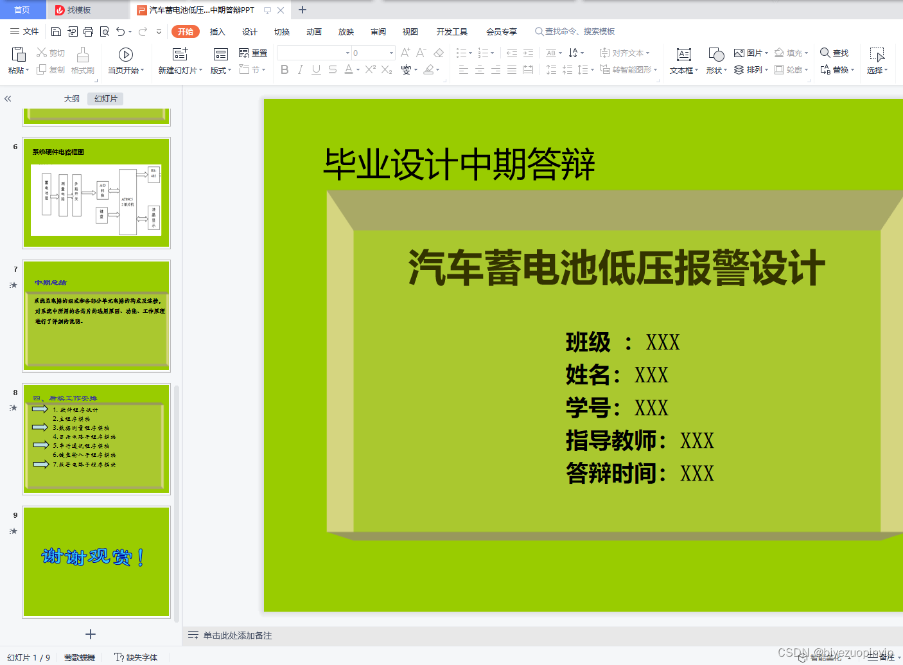Image resolution: width=903 pixels, height=665 pixels.
Task: Click the highlight color marker
Action: pyautogui.click(x=428, y=69)
